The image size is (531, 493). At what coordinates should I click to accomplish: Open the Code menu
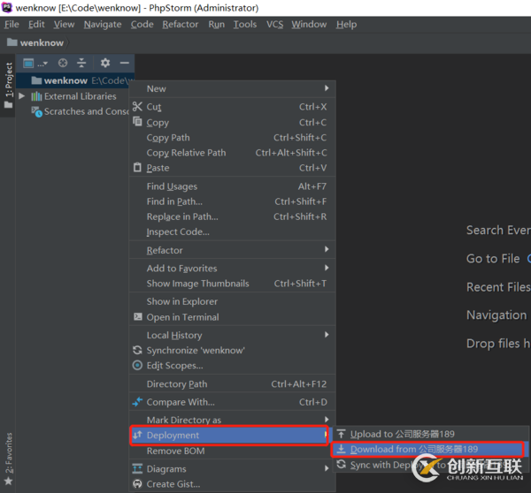coord(142,25)
